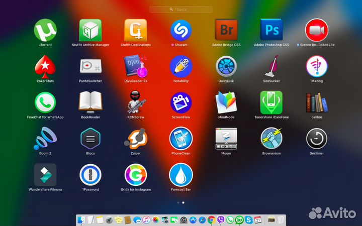Viewport: 362px width, 226px height.
Task: Open StuffIt Archive Manager
Action: tap(90, 30)
